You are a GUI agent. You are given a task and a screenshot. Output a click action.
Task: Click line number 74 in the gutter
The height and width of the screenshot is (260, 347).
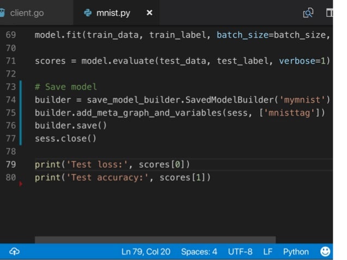(11, 100)
